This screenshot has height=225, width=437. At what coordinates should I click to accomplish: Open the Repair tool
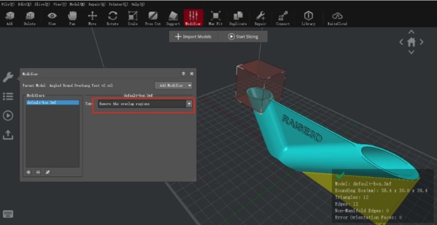click(260, 18)
